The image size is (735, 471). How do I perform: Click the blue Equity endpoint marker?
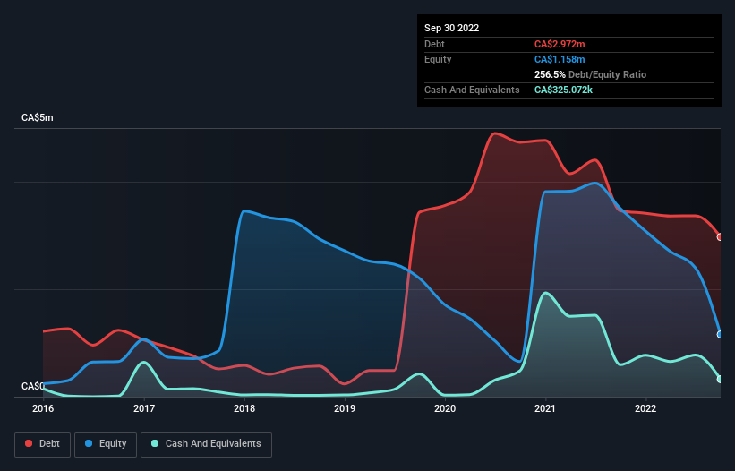(x=720, y=334)
